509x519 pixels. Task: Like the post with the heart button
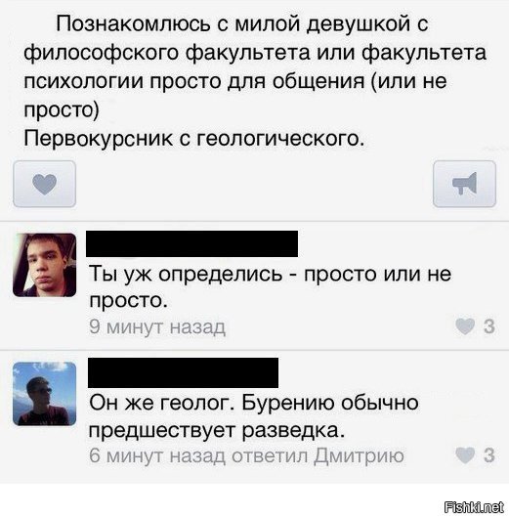tap(44, 184)
